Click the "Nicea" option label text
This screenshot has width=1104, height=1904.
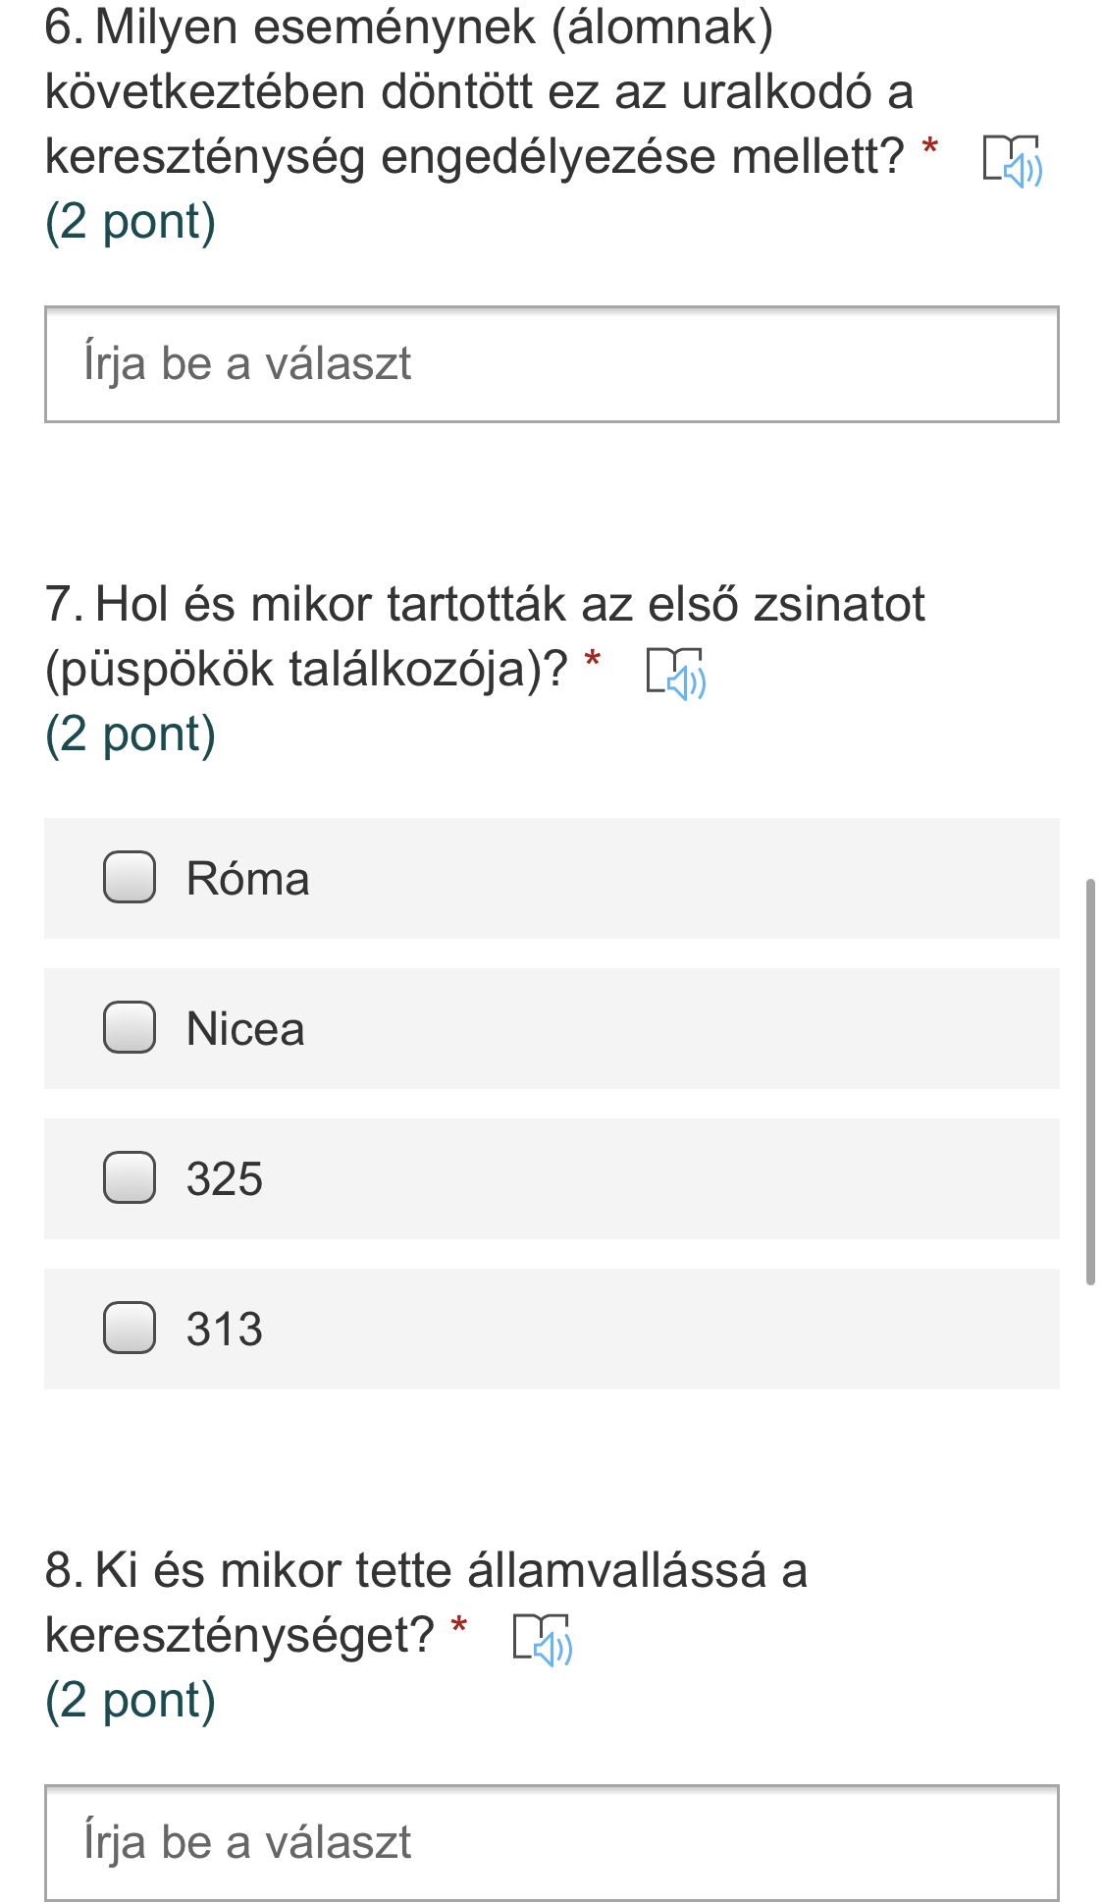point(245,1029)
